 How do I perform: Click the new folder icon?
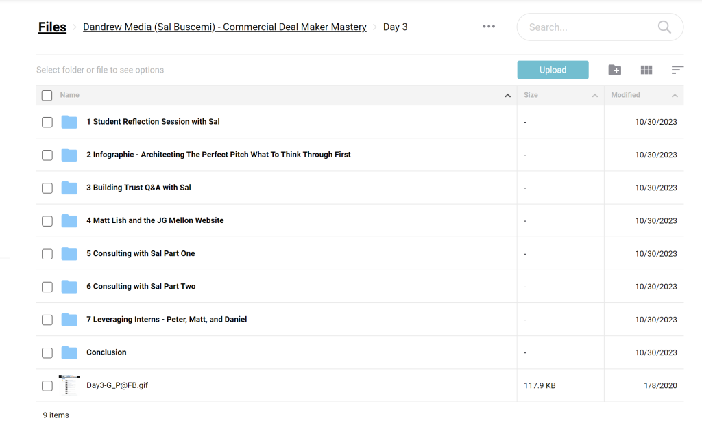615,70
